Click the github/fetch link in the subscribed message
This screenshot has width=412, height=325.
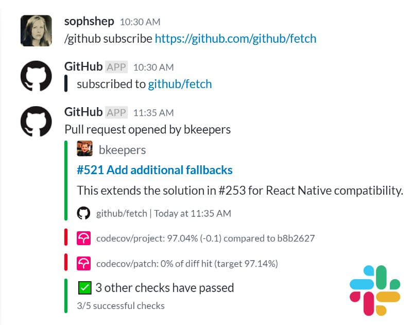180,84
